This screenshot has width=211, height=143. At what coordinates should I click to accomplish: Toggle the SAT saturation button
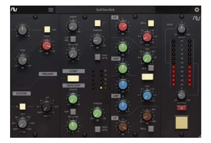pos(47,29)
